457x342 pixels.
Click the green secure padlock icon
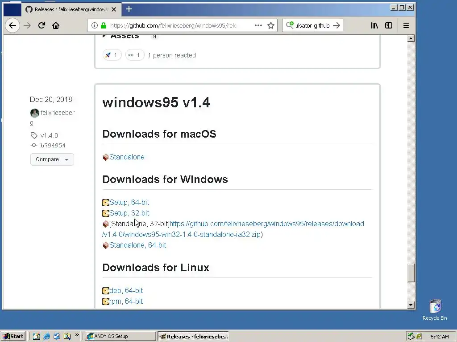[104, 25]
